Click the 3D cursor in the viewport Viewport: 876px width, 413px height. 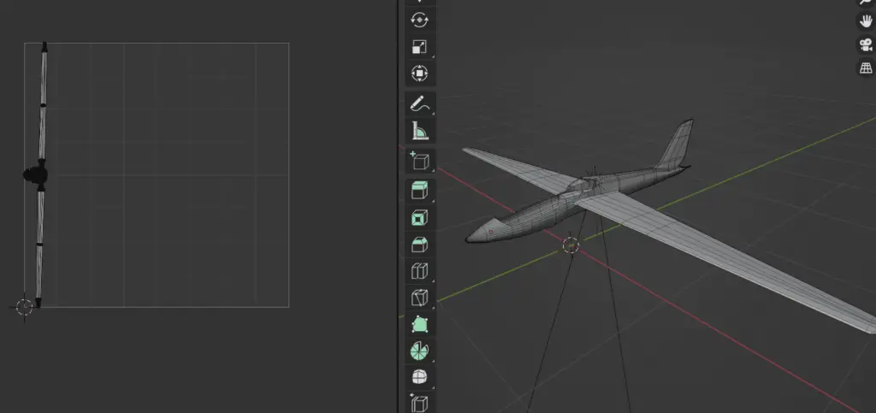(571, 245)
